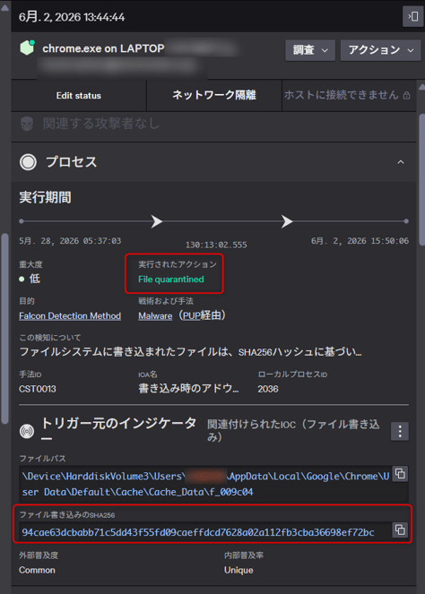425x594 pixels.
Task: Click the IOA name 書き込み時のアドウ… value
Action: (x=188, y=389)
